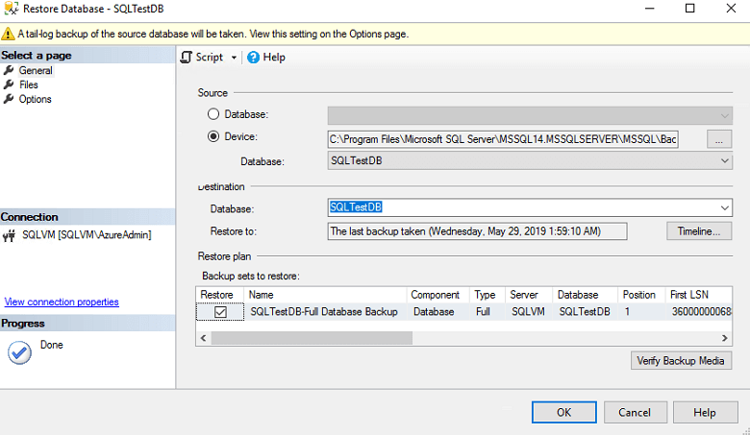
Task: Click the connection server icon beside SQLVM
Action: click(x=9, y=235)
